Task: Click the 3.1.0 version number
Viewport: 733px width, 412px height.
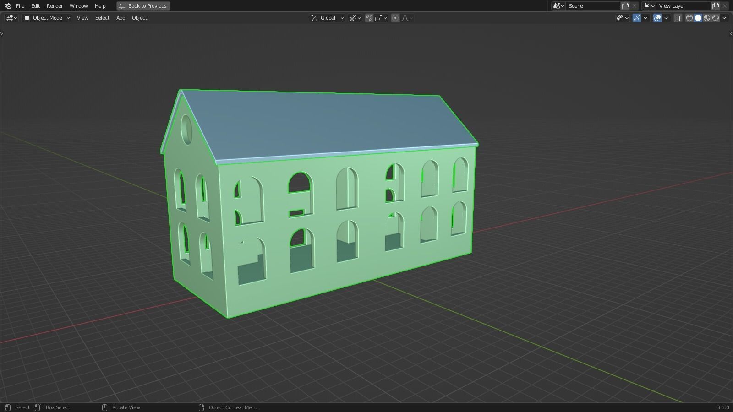Action: [723, 407]
